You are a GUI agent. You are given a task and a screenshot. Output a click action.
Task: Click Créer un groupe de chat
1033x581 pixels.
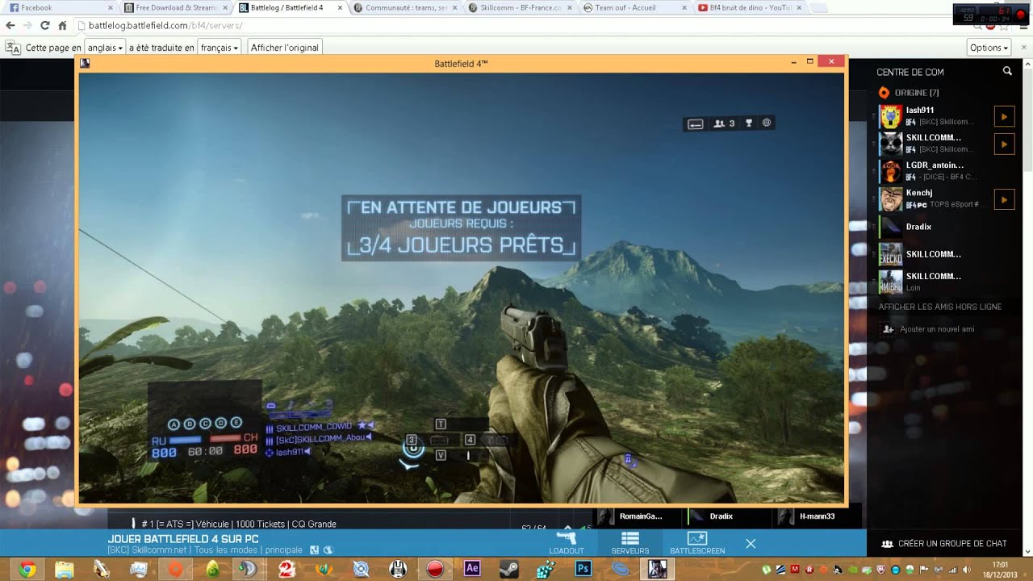tap(944, 544)
